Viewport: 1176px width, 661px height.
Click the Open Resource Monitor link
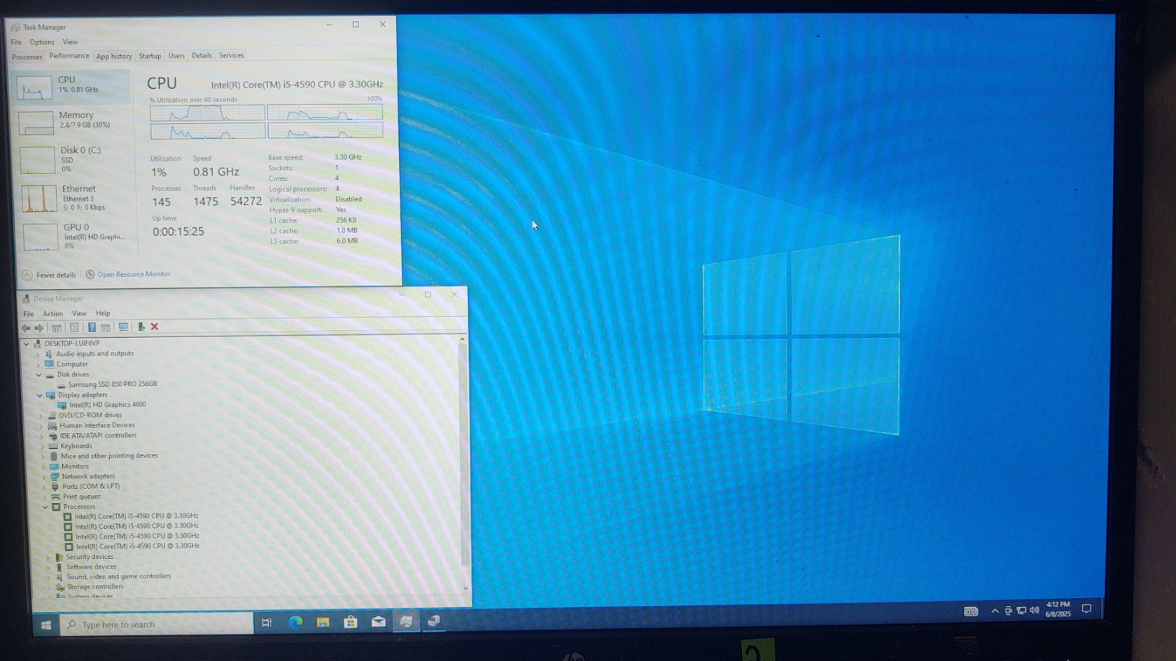[133, 274]
